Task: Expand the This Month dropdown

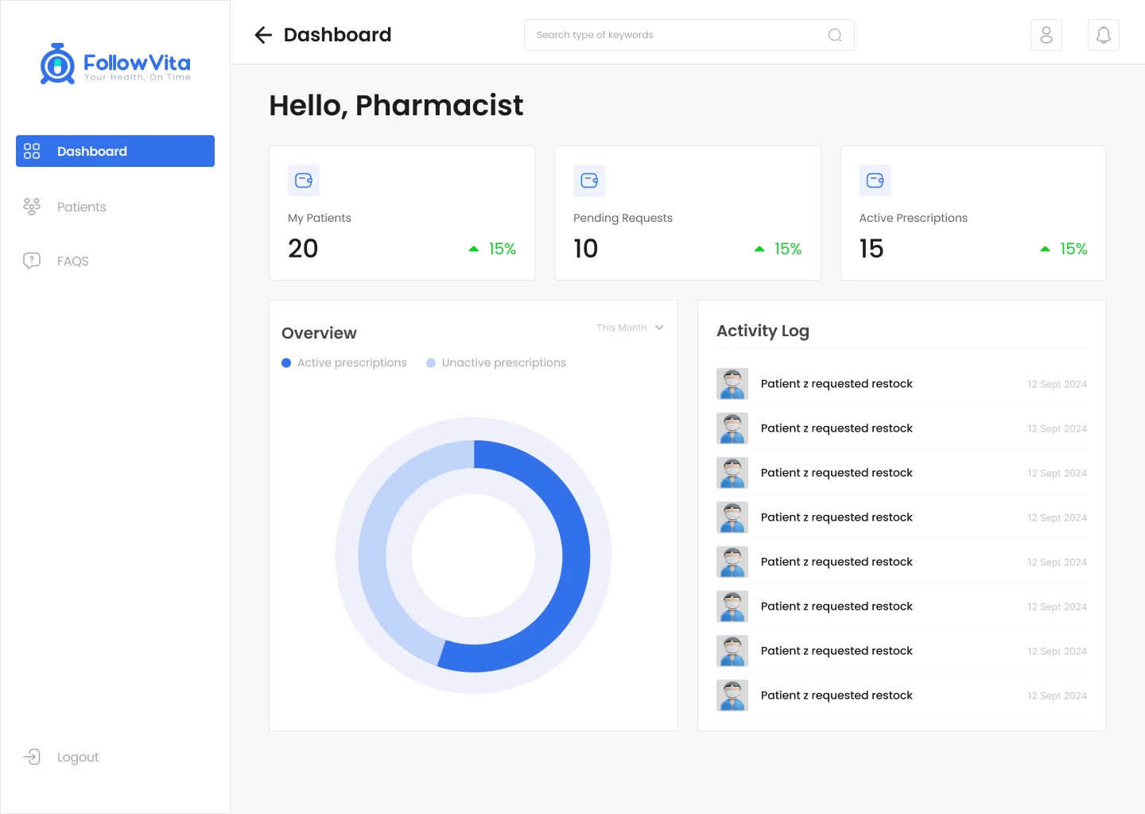Action: (630, 328)
